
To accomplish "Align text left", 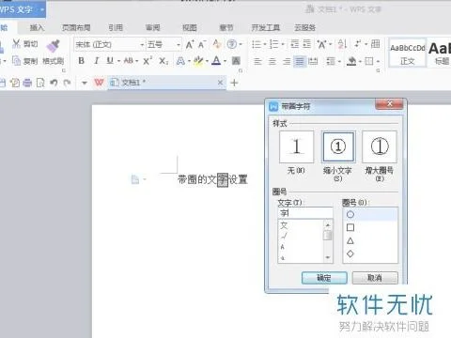I will click(257, 61).
